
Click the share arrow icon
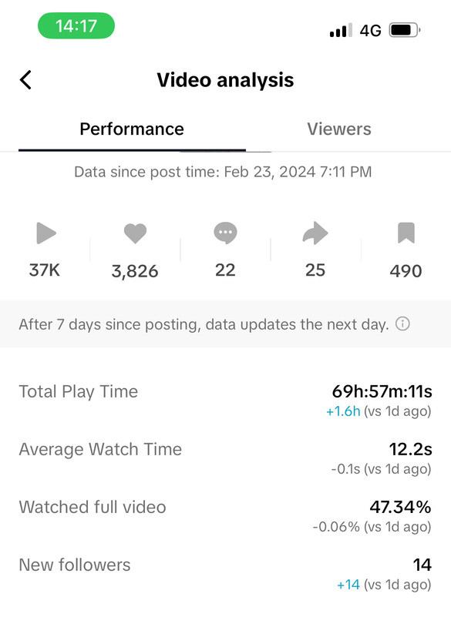[315, 233]
